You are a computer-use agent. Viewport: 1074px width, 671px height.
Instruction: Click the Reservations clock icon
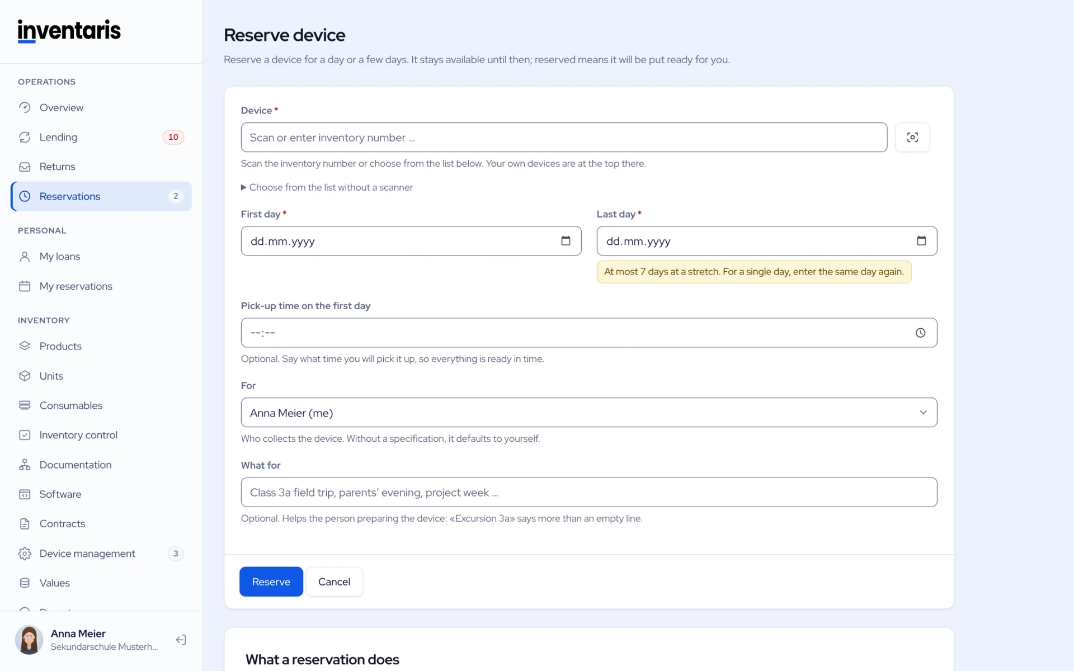(x=25, y=196)
